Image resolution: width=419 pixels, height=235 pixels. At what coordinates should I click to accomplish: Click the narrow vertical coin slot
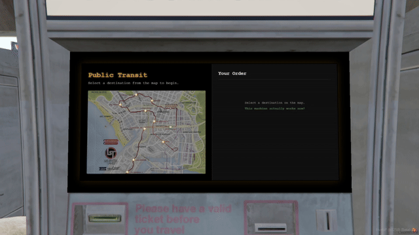(x=327, y=221)
